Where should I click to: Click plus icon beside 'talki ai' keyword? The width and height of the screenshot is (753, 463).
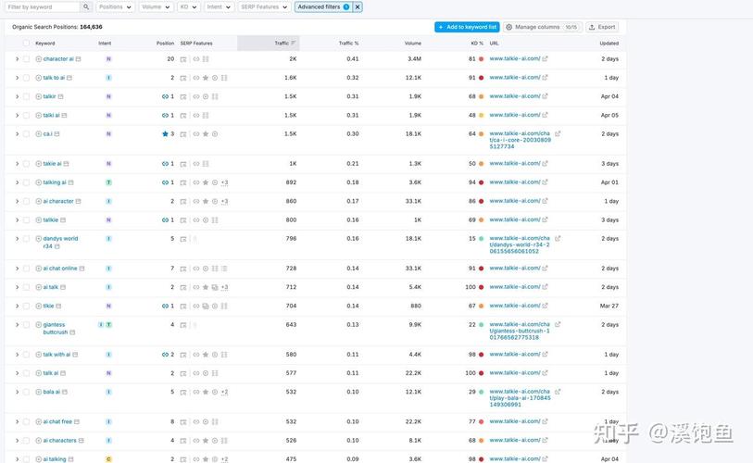point(38,115)
